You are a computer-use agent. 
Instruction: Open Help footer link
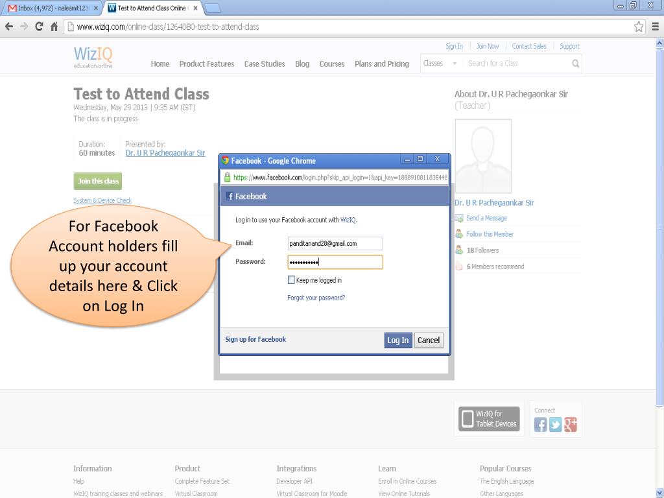78,481
